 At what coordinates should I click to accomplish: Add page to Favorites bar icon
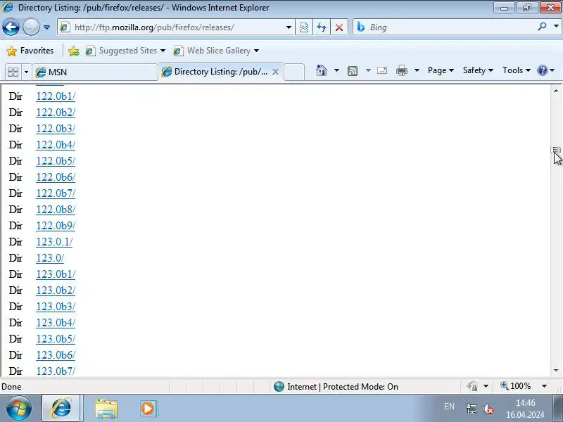click(74, 51)
